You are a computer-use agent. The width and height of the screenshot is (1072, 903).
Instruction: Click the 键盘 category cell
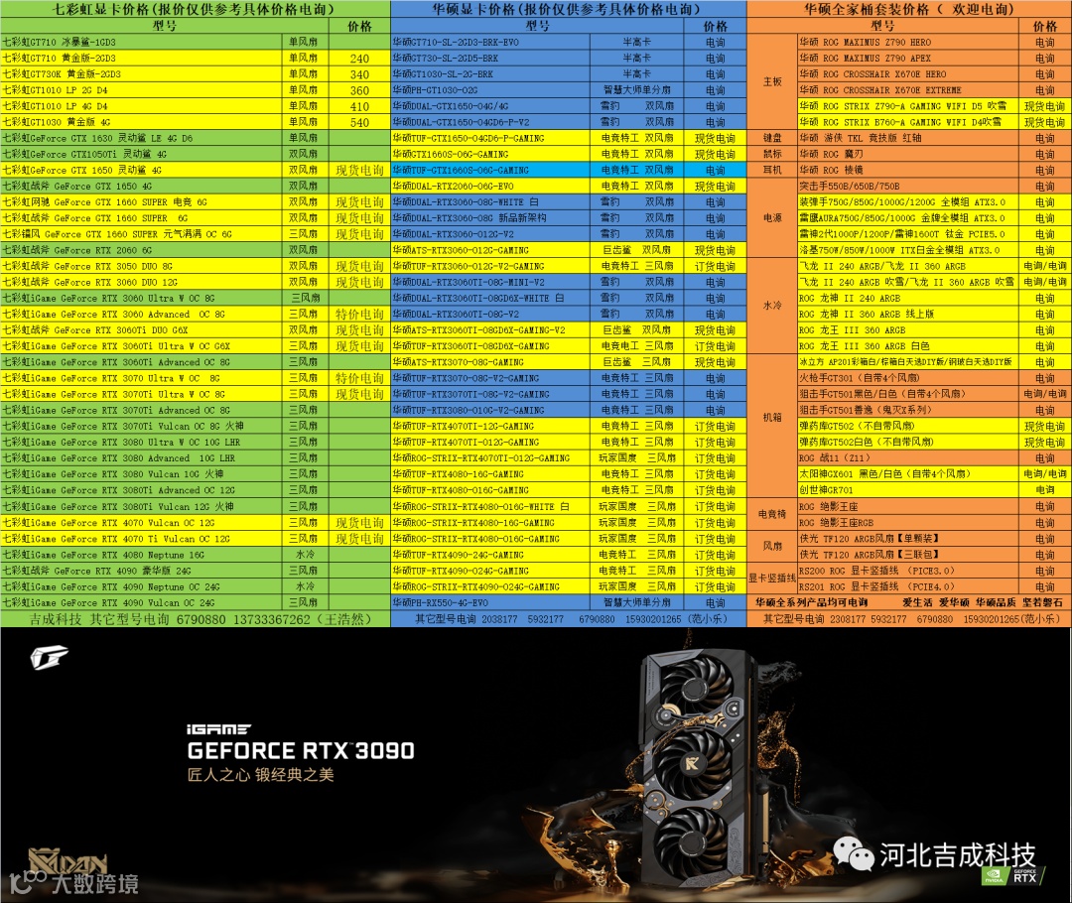coord(772,138)
